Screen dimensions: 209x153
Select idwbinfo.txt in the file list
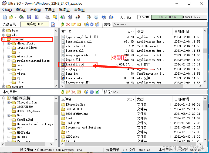coord(75,46)
